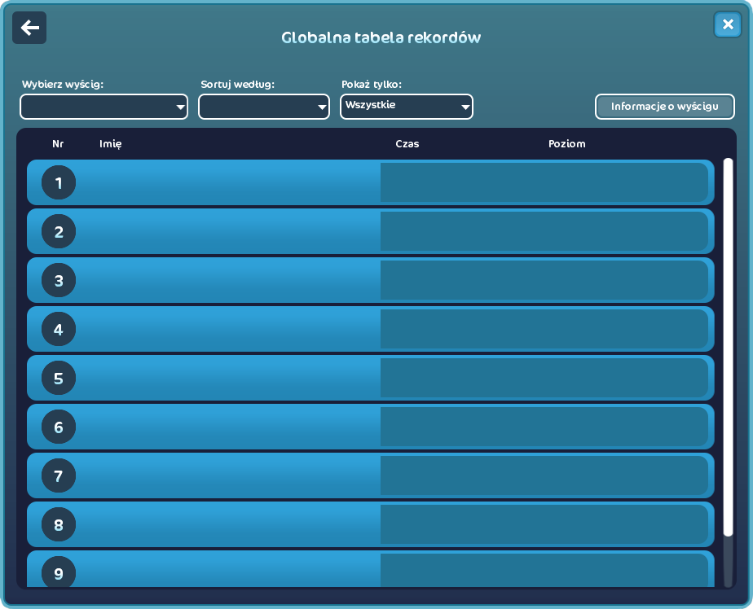Click the Poziom column header
The height and width of the screenshot is (609, 753).
[566, 144]
